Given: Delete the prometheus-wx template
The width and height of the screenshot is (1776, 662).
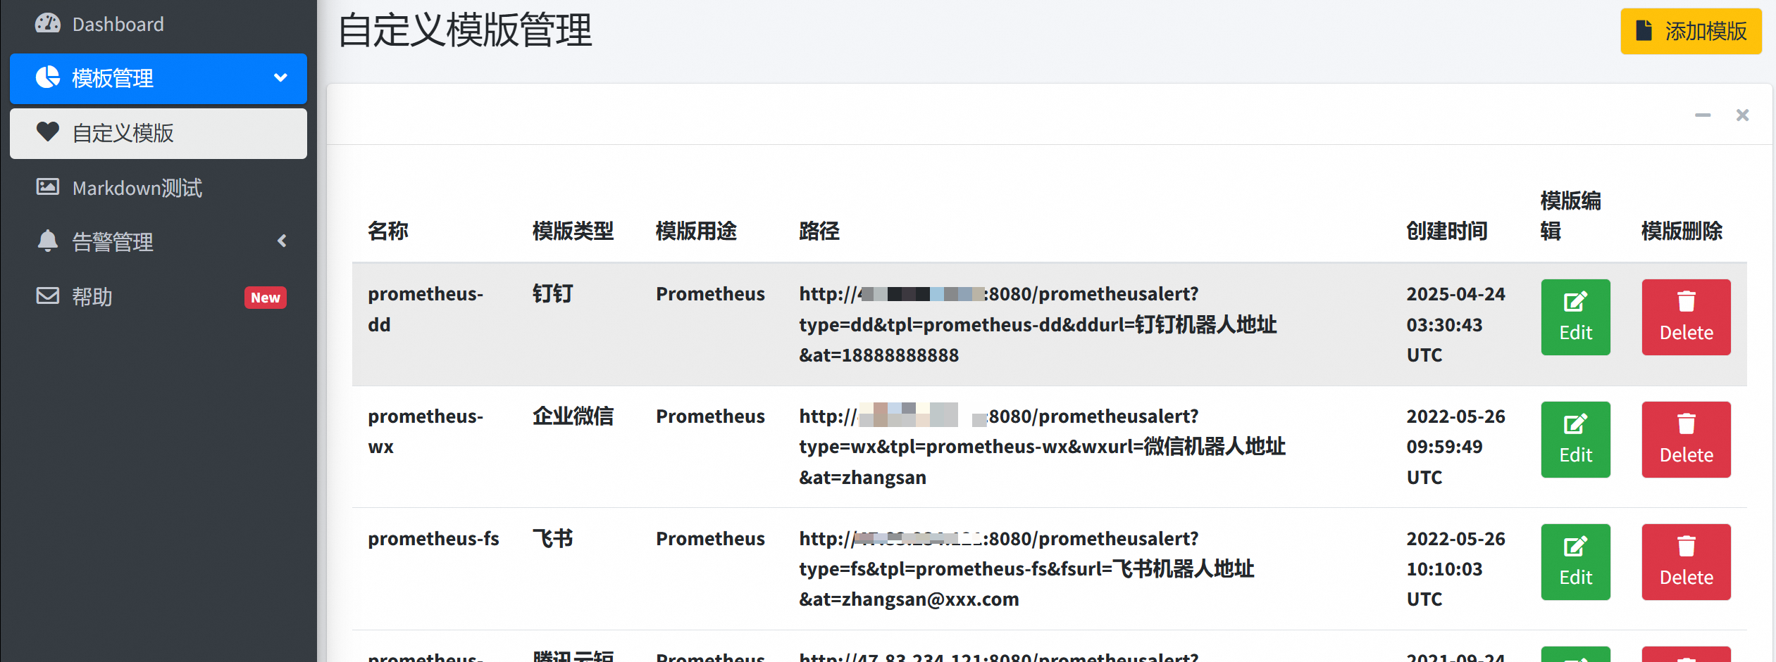Looking at the screenshot, I should tap(1686, 440).
